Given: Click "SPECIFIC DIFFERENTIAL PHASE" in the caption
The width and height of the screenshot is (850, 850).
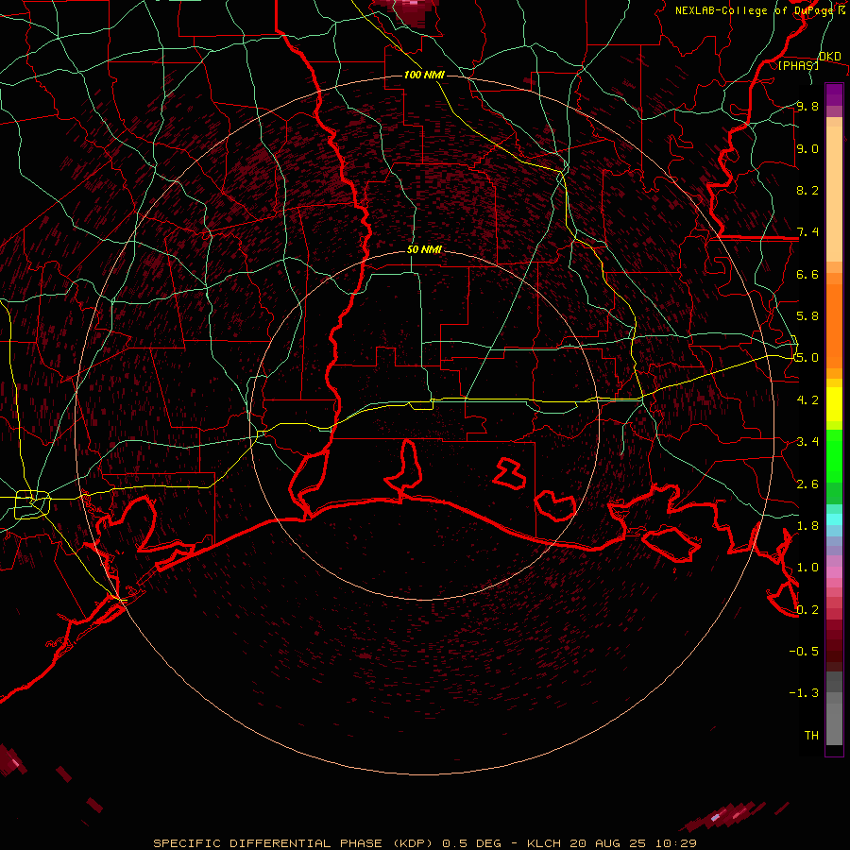Looking at the screenshot, I should tap(268, 843).
